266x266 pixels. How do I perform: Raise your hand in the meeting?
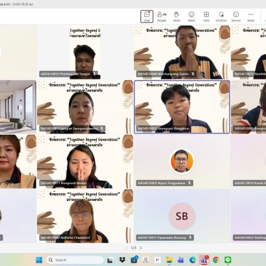click(x=176, y=16)
